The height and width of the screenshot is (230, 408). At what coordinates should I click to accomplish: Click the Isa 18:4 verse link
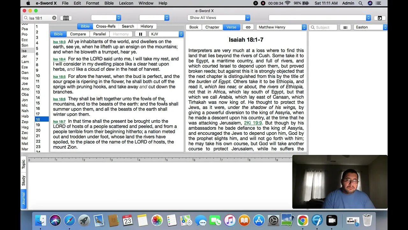click(x=59, y=59)
